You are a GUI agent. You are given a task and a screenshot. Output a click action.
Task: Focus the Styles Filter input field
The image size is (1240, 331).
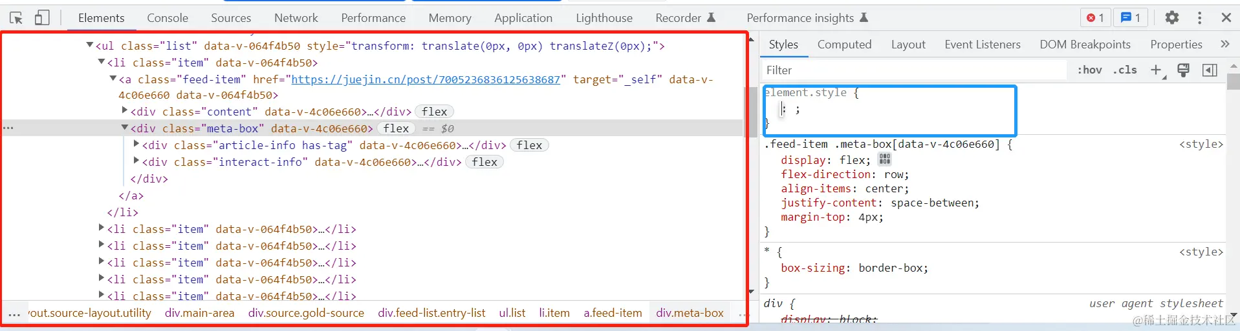914,70
